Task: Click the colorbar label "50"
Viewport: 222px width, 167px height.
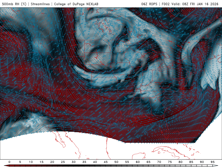Action: coord(116,162)
